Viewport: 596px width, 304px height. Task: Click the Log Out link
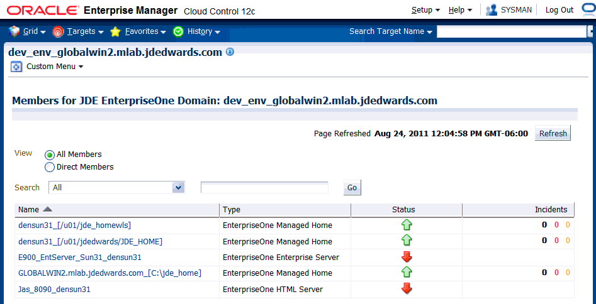pos(559,10)
